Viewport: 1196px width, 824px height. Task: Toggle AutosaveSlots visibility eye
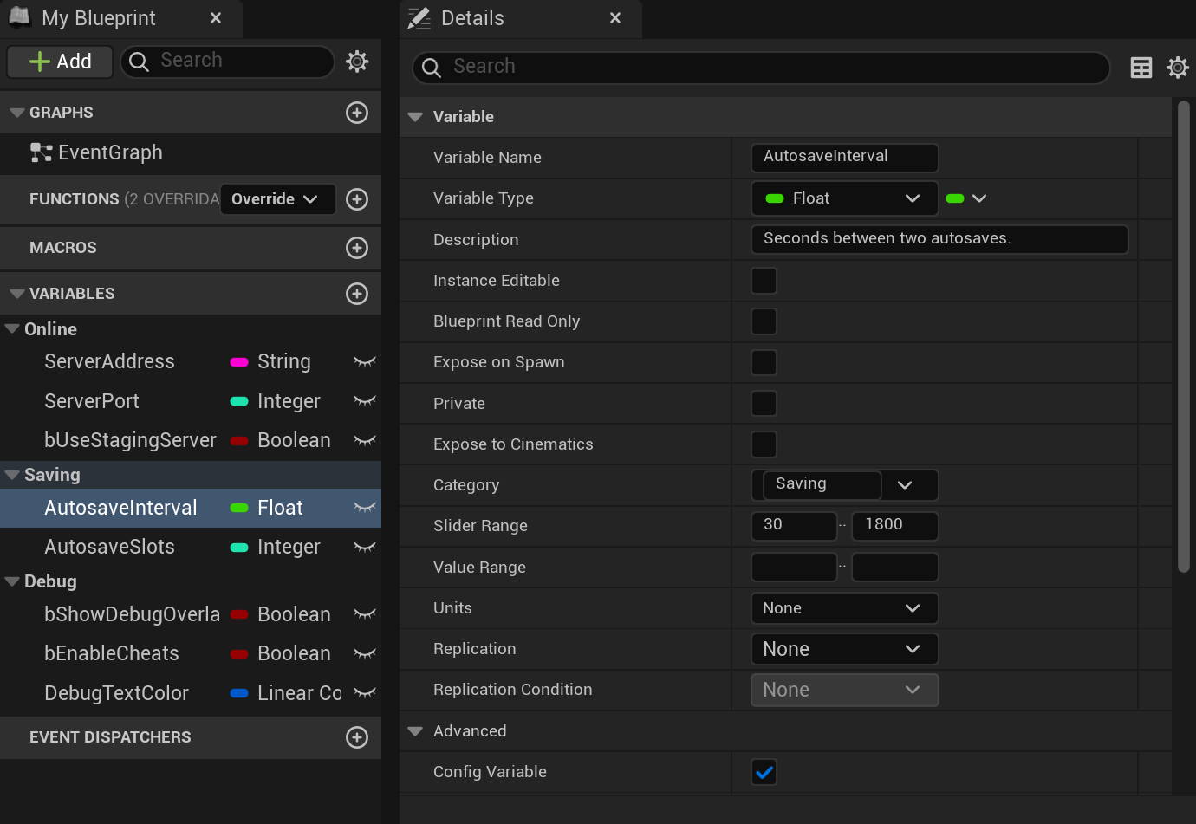click(x=365, y=548)
